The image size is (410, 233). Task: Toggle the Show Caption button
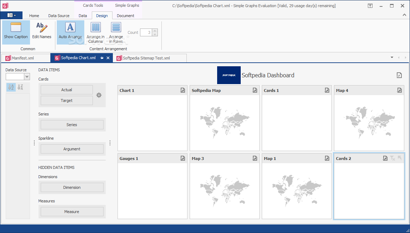(16, 32)
